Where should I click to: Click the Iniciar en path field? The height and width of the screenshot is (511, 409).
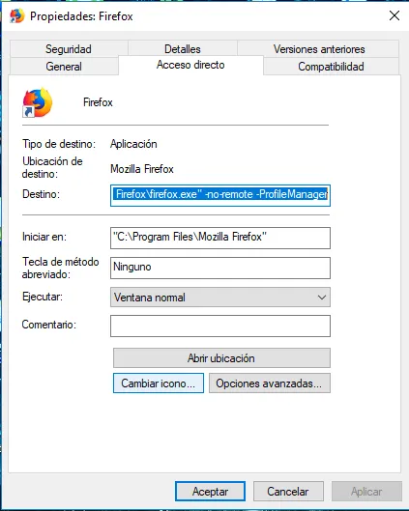coord(220,238)
